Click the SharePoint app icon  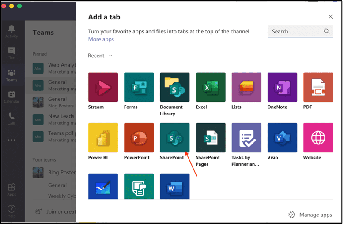tap(174, 137)
